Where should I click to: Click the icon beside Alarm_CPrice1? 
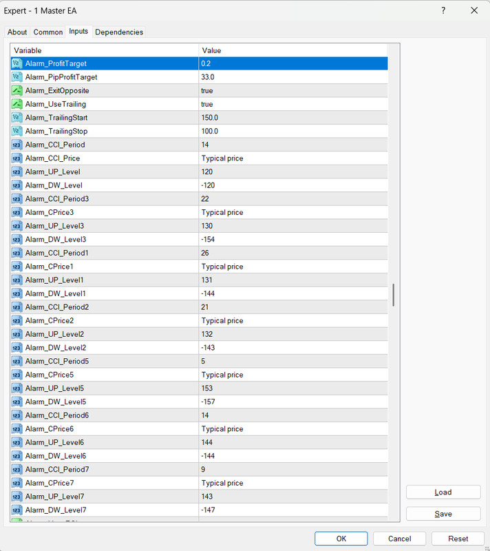17,267
